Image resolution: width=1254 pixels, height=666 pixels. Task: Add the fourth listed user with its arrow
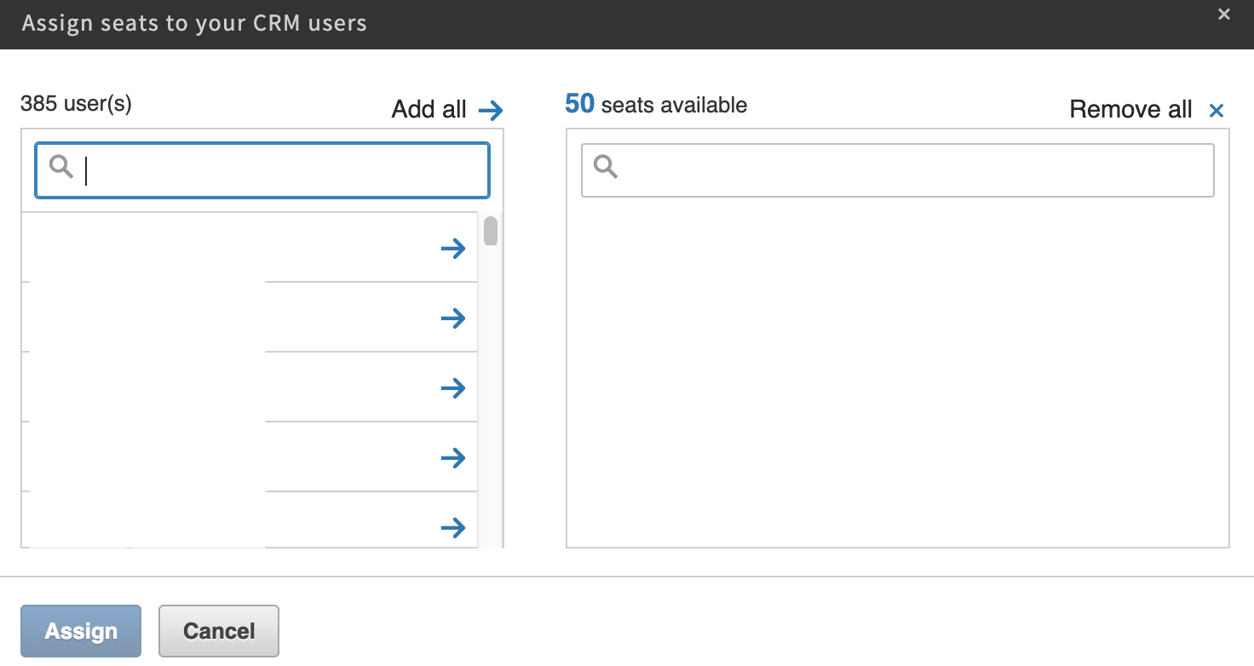click(453, 458)
